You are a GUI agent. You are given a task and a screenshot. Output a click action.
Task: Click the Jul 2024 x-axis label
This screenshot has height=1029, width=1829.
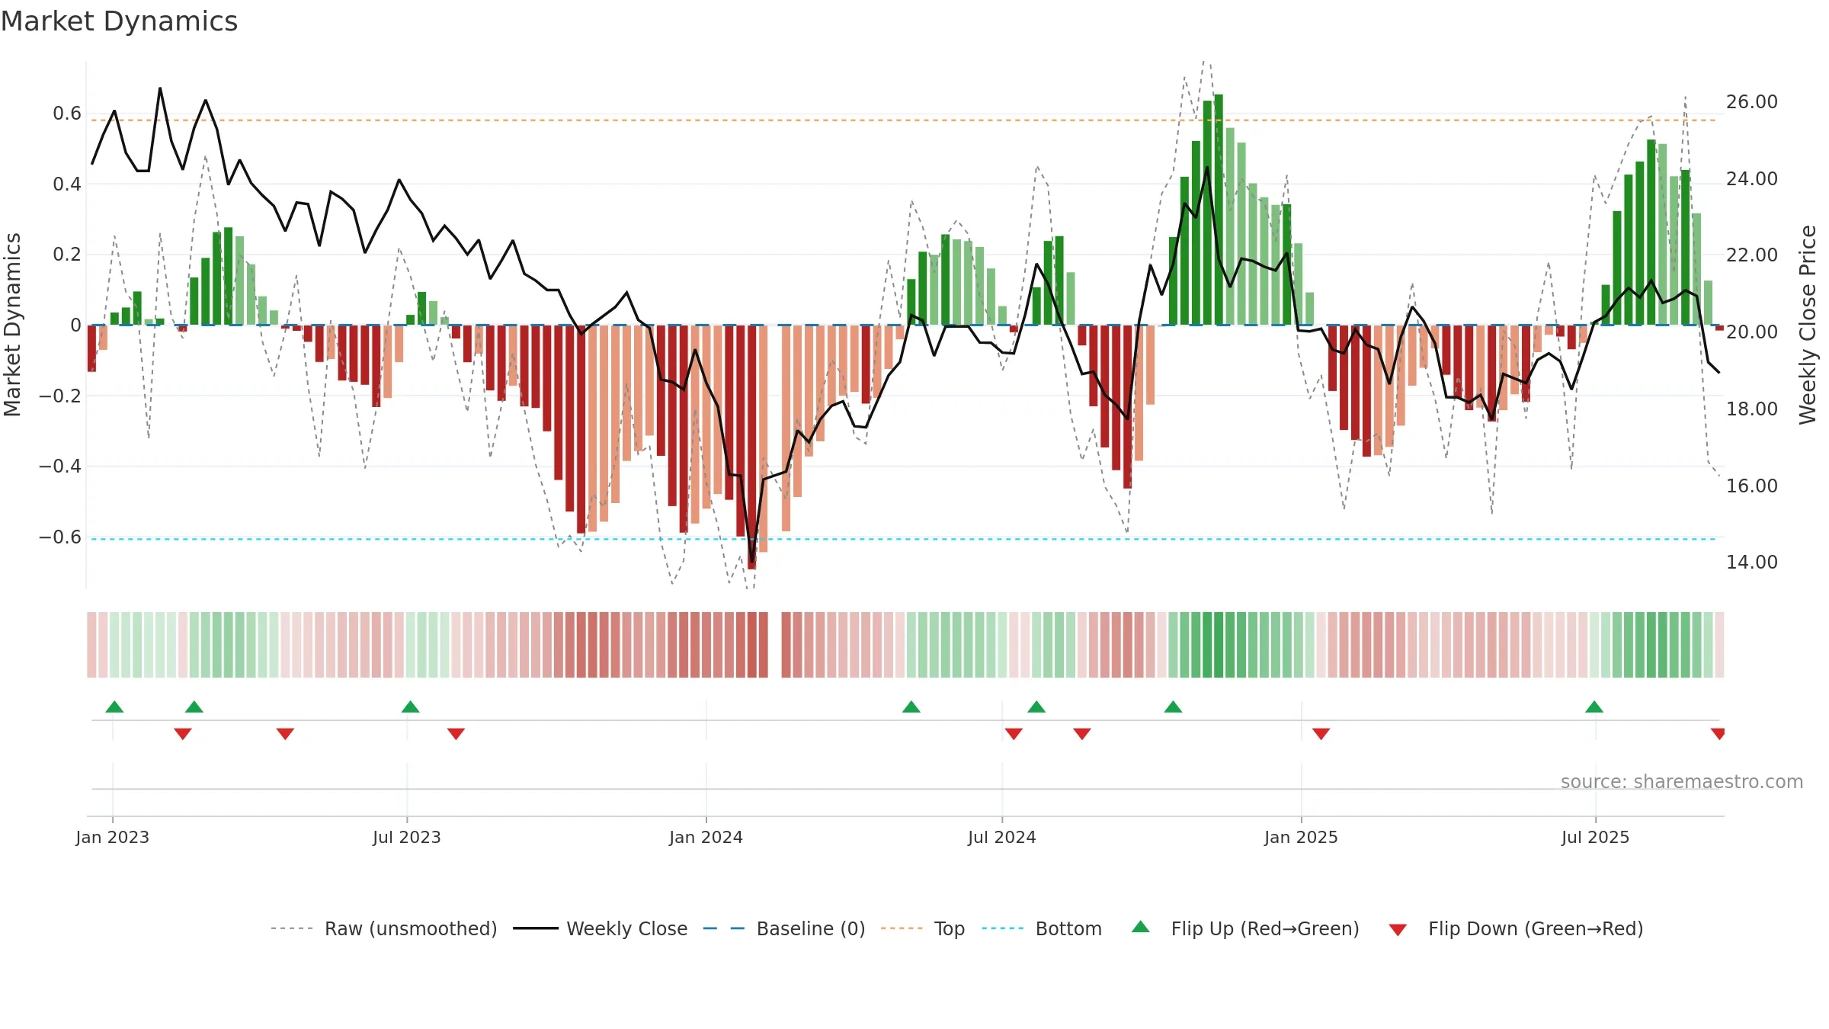[x=1002, y=838]
